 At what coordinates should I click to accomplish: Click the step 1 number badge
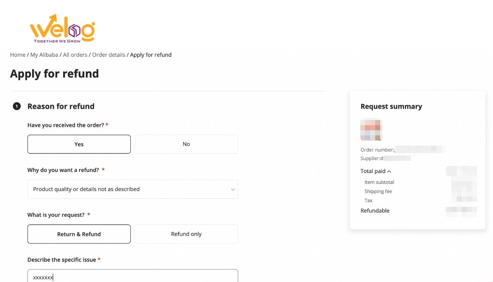[x=17, y=106]
